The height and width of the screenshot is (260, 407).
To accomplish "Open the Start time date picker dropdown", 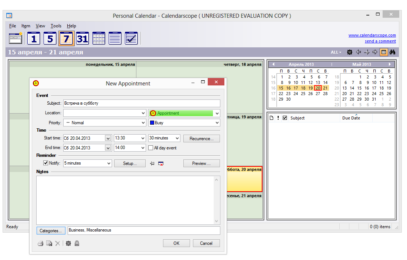I will click(108, 138).
